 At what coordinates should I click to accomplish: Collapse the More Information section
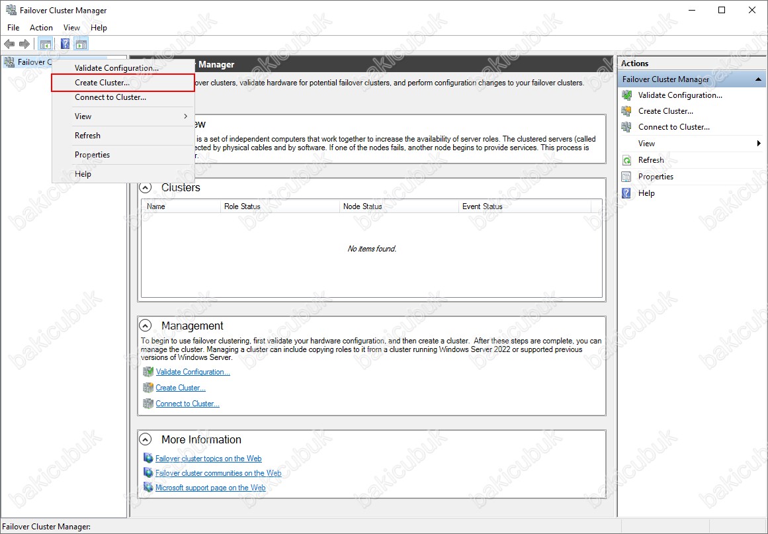(x=146, y=439)
